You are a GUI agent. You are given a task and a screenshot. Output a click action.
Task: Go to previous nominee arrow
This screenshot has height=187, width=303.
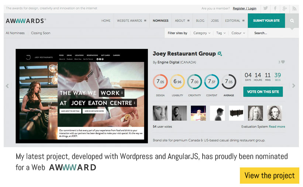7,86
